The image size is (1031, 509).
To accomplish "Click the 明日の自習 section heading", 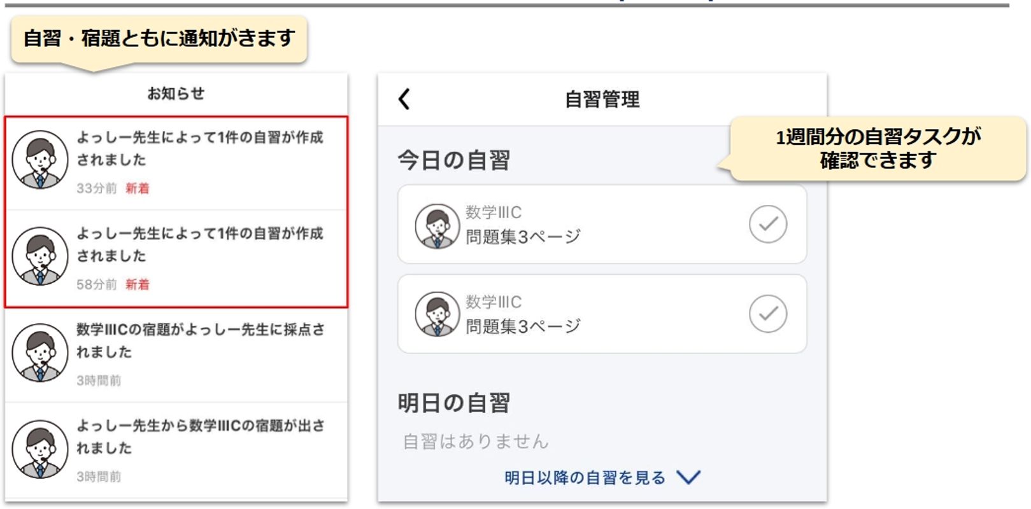I will (454, 403).
